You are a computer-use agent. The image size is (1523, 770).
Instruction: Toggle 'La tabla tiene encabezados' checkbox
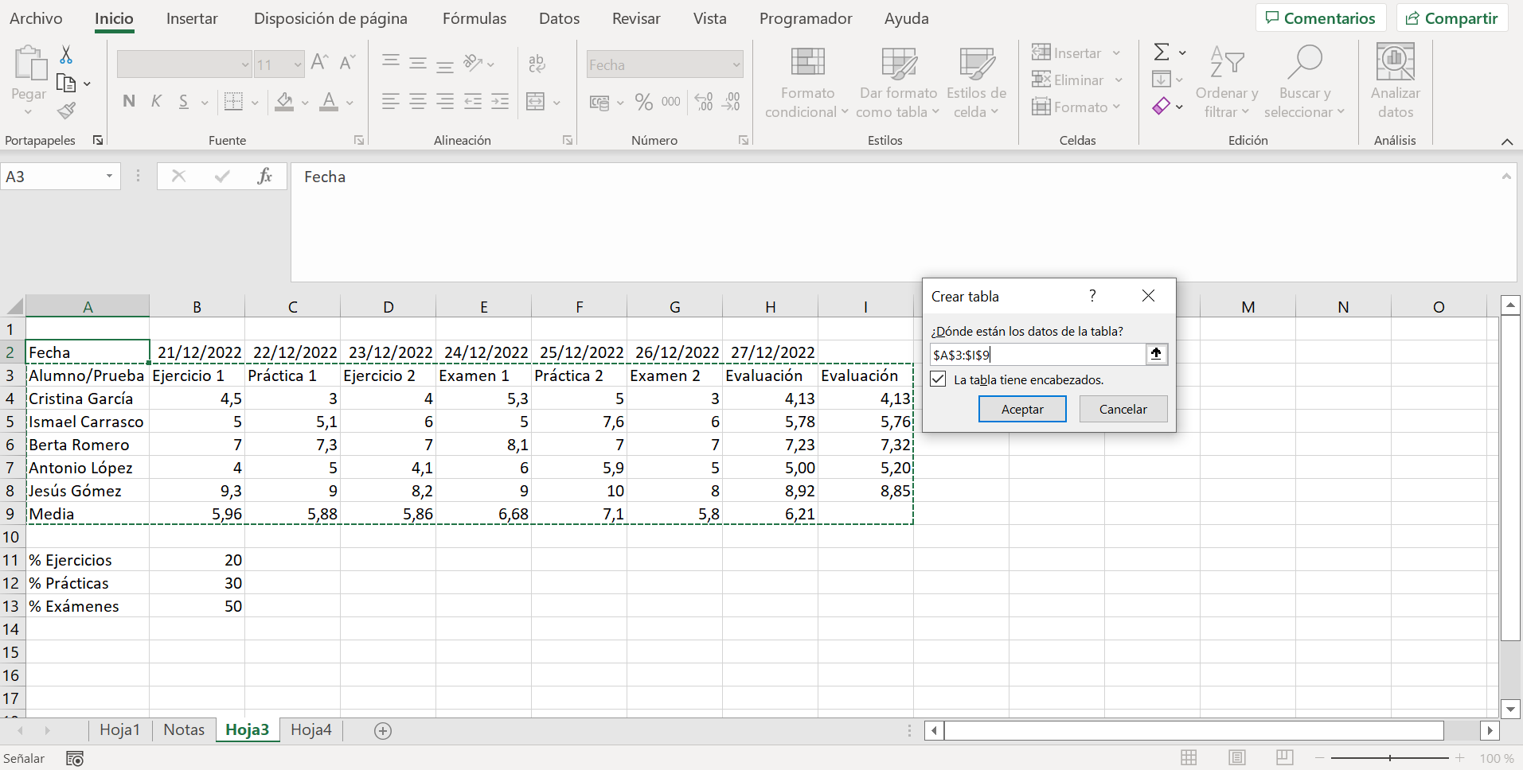[939, 379]
